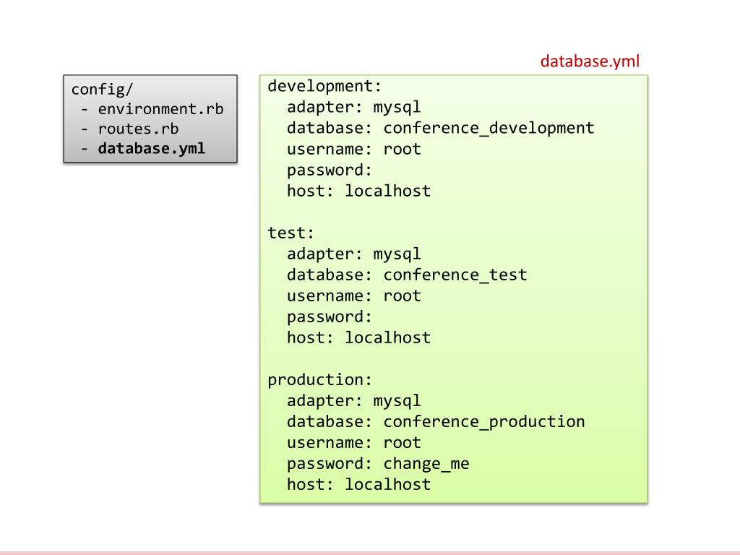
Task: Click the production: section header
Action: 319,380
